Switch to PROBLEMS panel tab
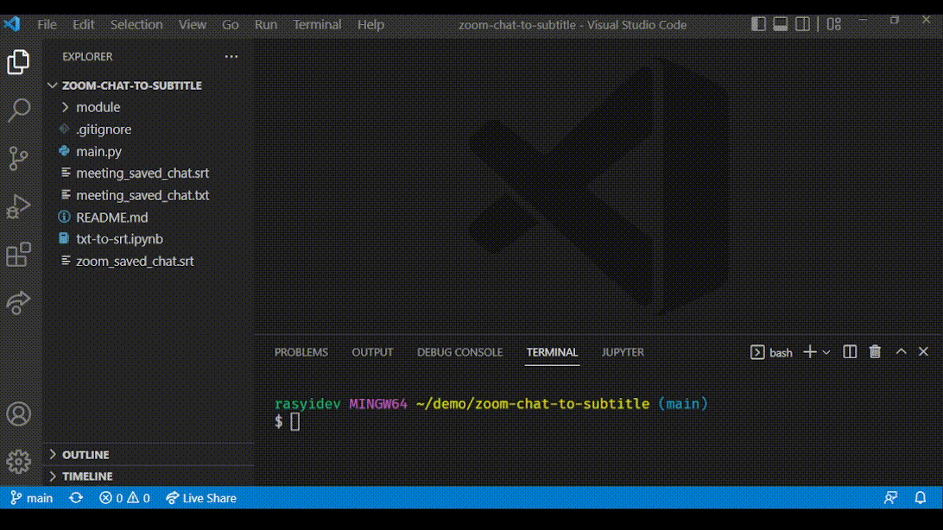The height and width of the screenshot is (530, 943). pos(301,352)
